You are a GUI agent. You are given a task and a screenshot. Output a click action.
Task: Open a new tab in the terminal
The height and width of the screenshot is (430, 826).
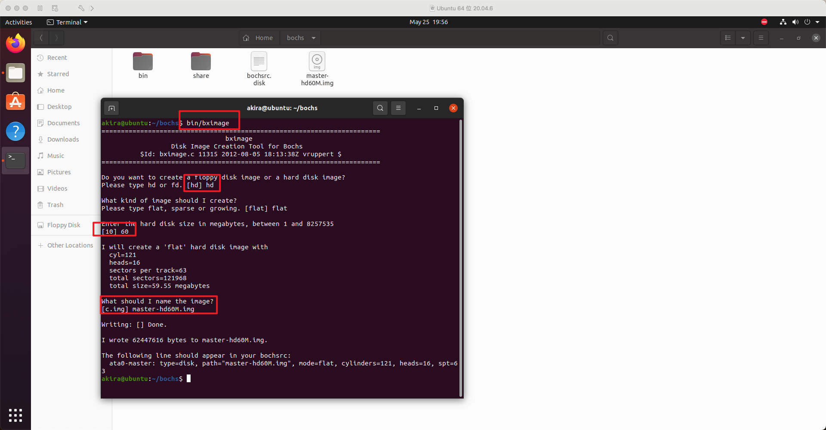coord(111,108)
